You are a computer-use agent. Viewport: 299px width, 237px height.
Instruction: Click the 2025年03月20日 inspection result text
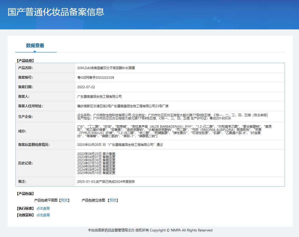click(x=120, y=145)
